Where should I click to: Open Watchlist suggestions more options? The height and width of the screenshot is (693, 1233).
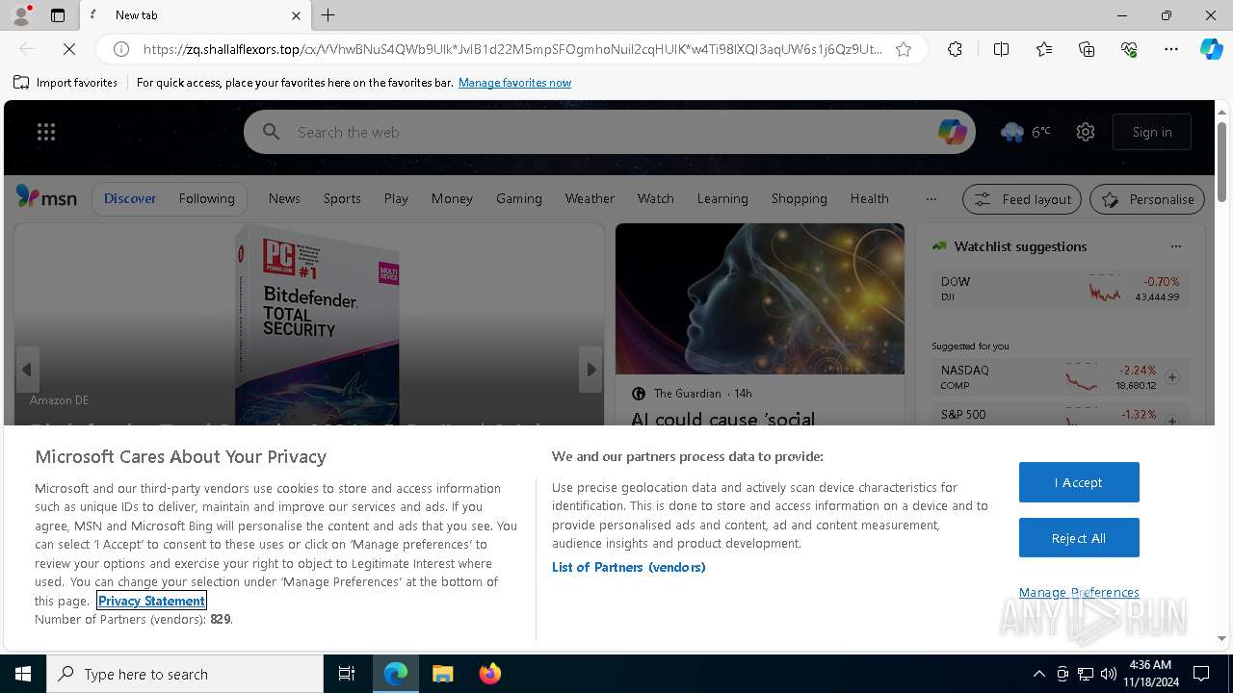[x=1175, y=246]
